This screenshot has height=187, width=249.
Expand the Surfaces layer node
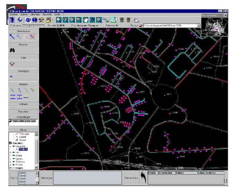point(10,162)
